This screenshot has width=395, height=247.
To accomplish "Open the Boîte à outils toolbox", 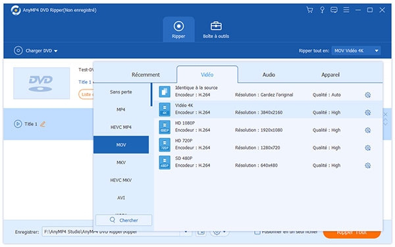I will click(216, 30).
